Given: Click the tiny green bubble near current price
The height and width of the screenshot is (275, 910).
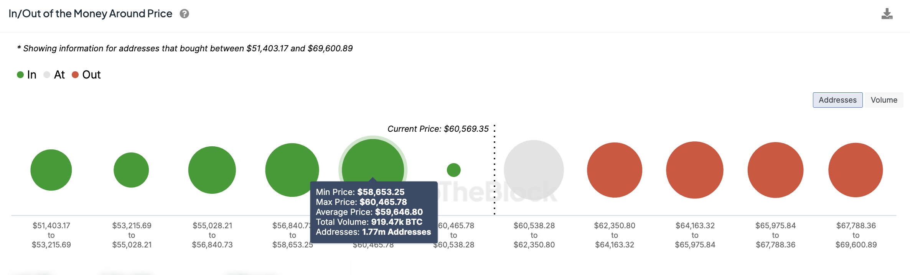Looking at the screenshot, I should click(x=453, y=170).
